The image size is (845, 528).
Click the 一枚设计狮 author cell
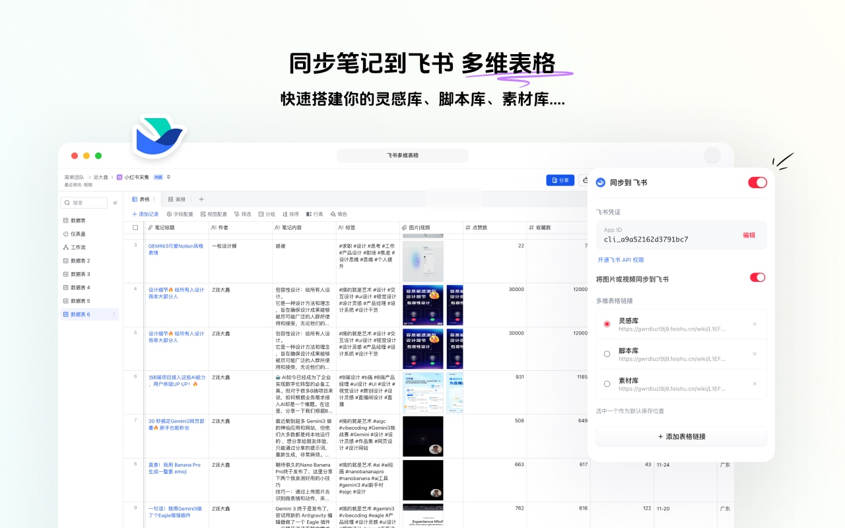[224, 246]
